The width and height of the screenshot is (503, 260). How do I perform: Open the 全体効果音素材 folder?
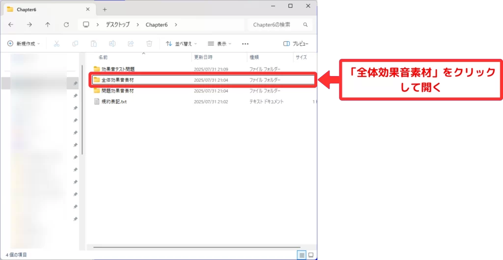(117, 80)
